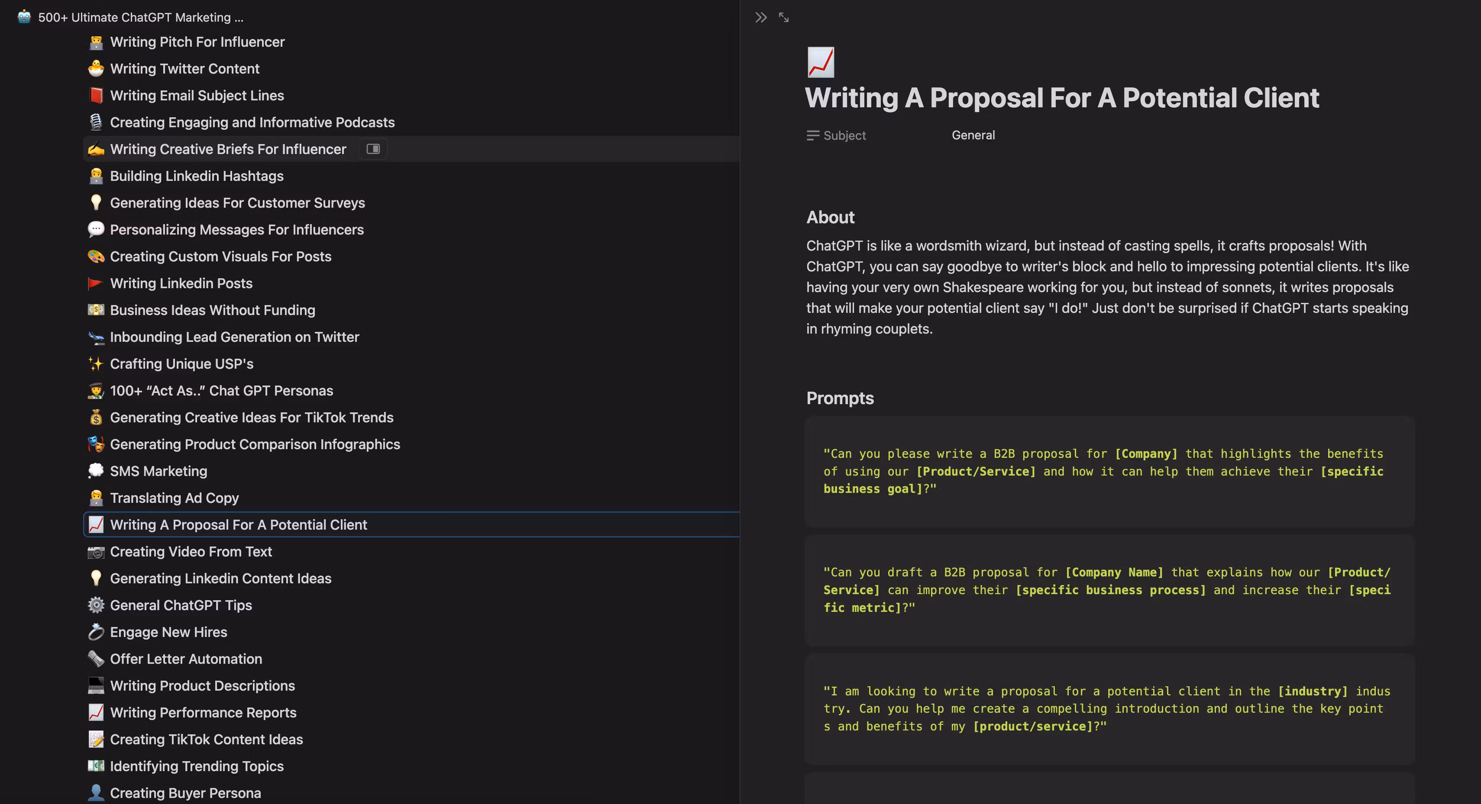Click the masks icon beside Product Comparison Infographics

tap(96, 444)
